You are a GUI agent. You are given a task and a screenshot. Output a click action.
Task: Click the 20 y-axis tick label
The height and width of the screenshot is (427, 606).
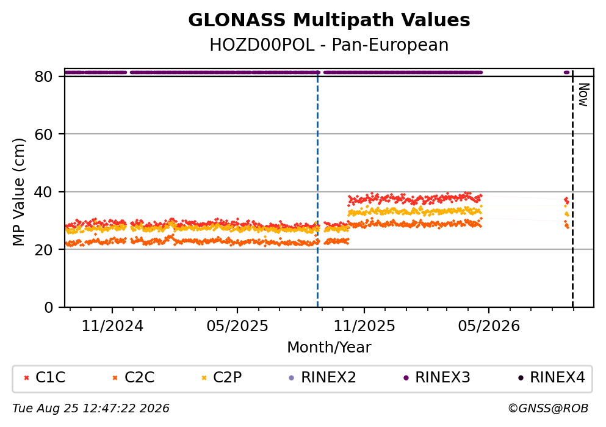(x=43, y=250)
